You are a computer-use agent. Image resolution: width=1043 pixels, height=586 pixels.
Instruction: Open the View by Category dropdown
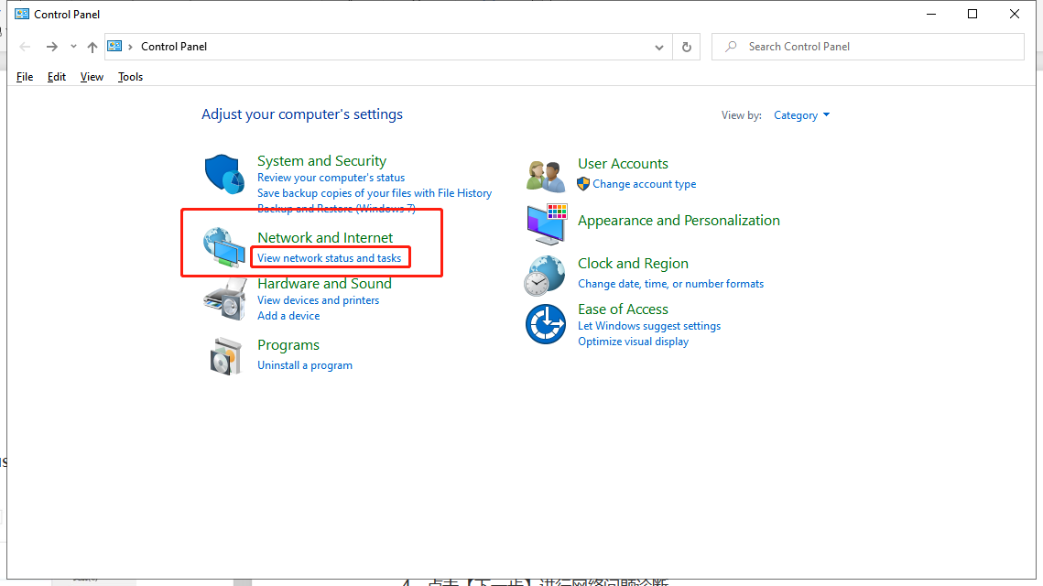[x=801, y=115]
